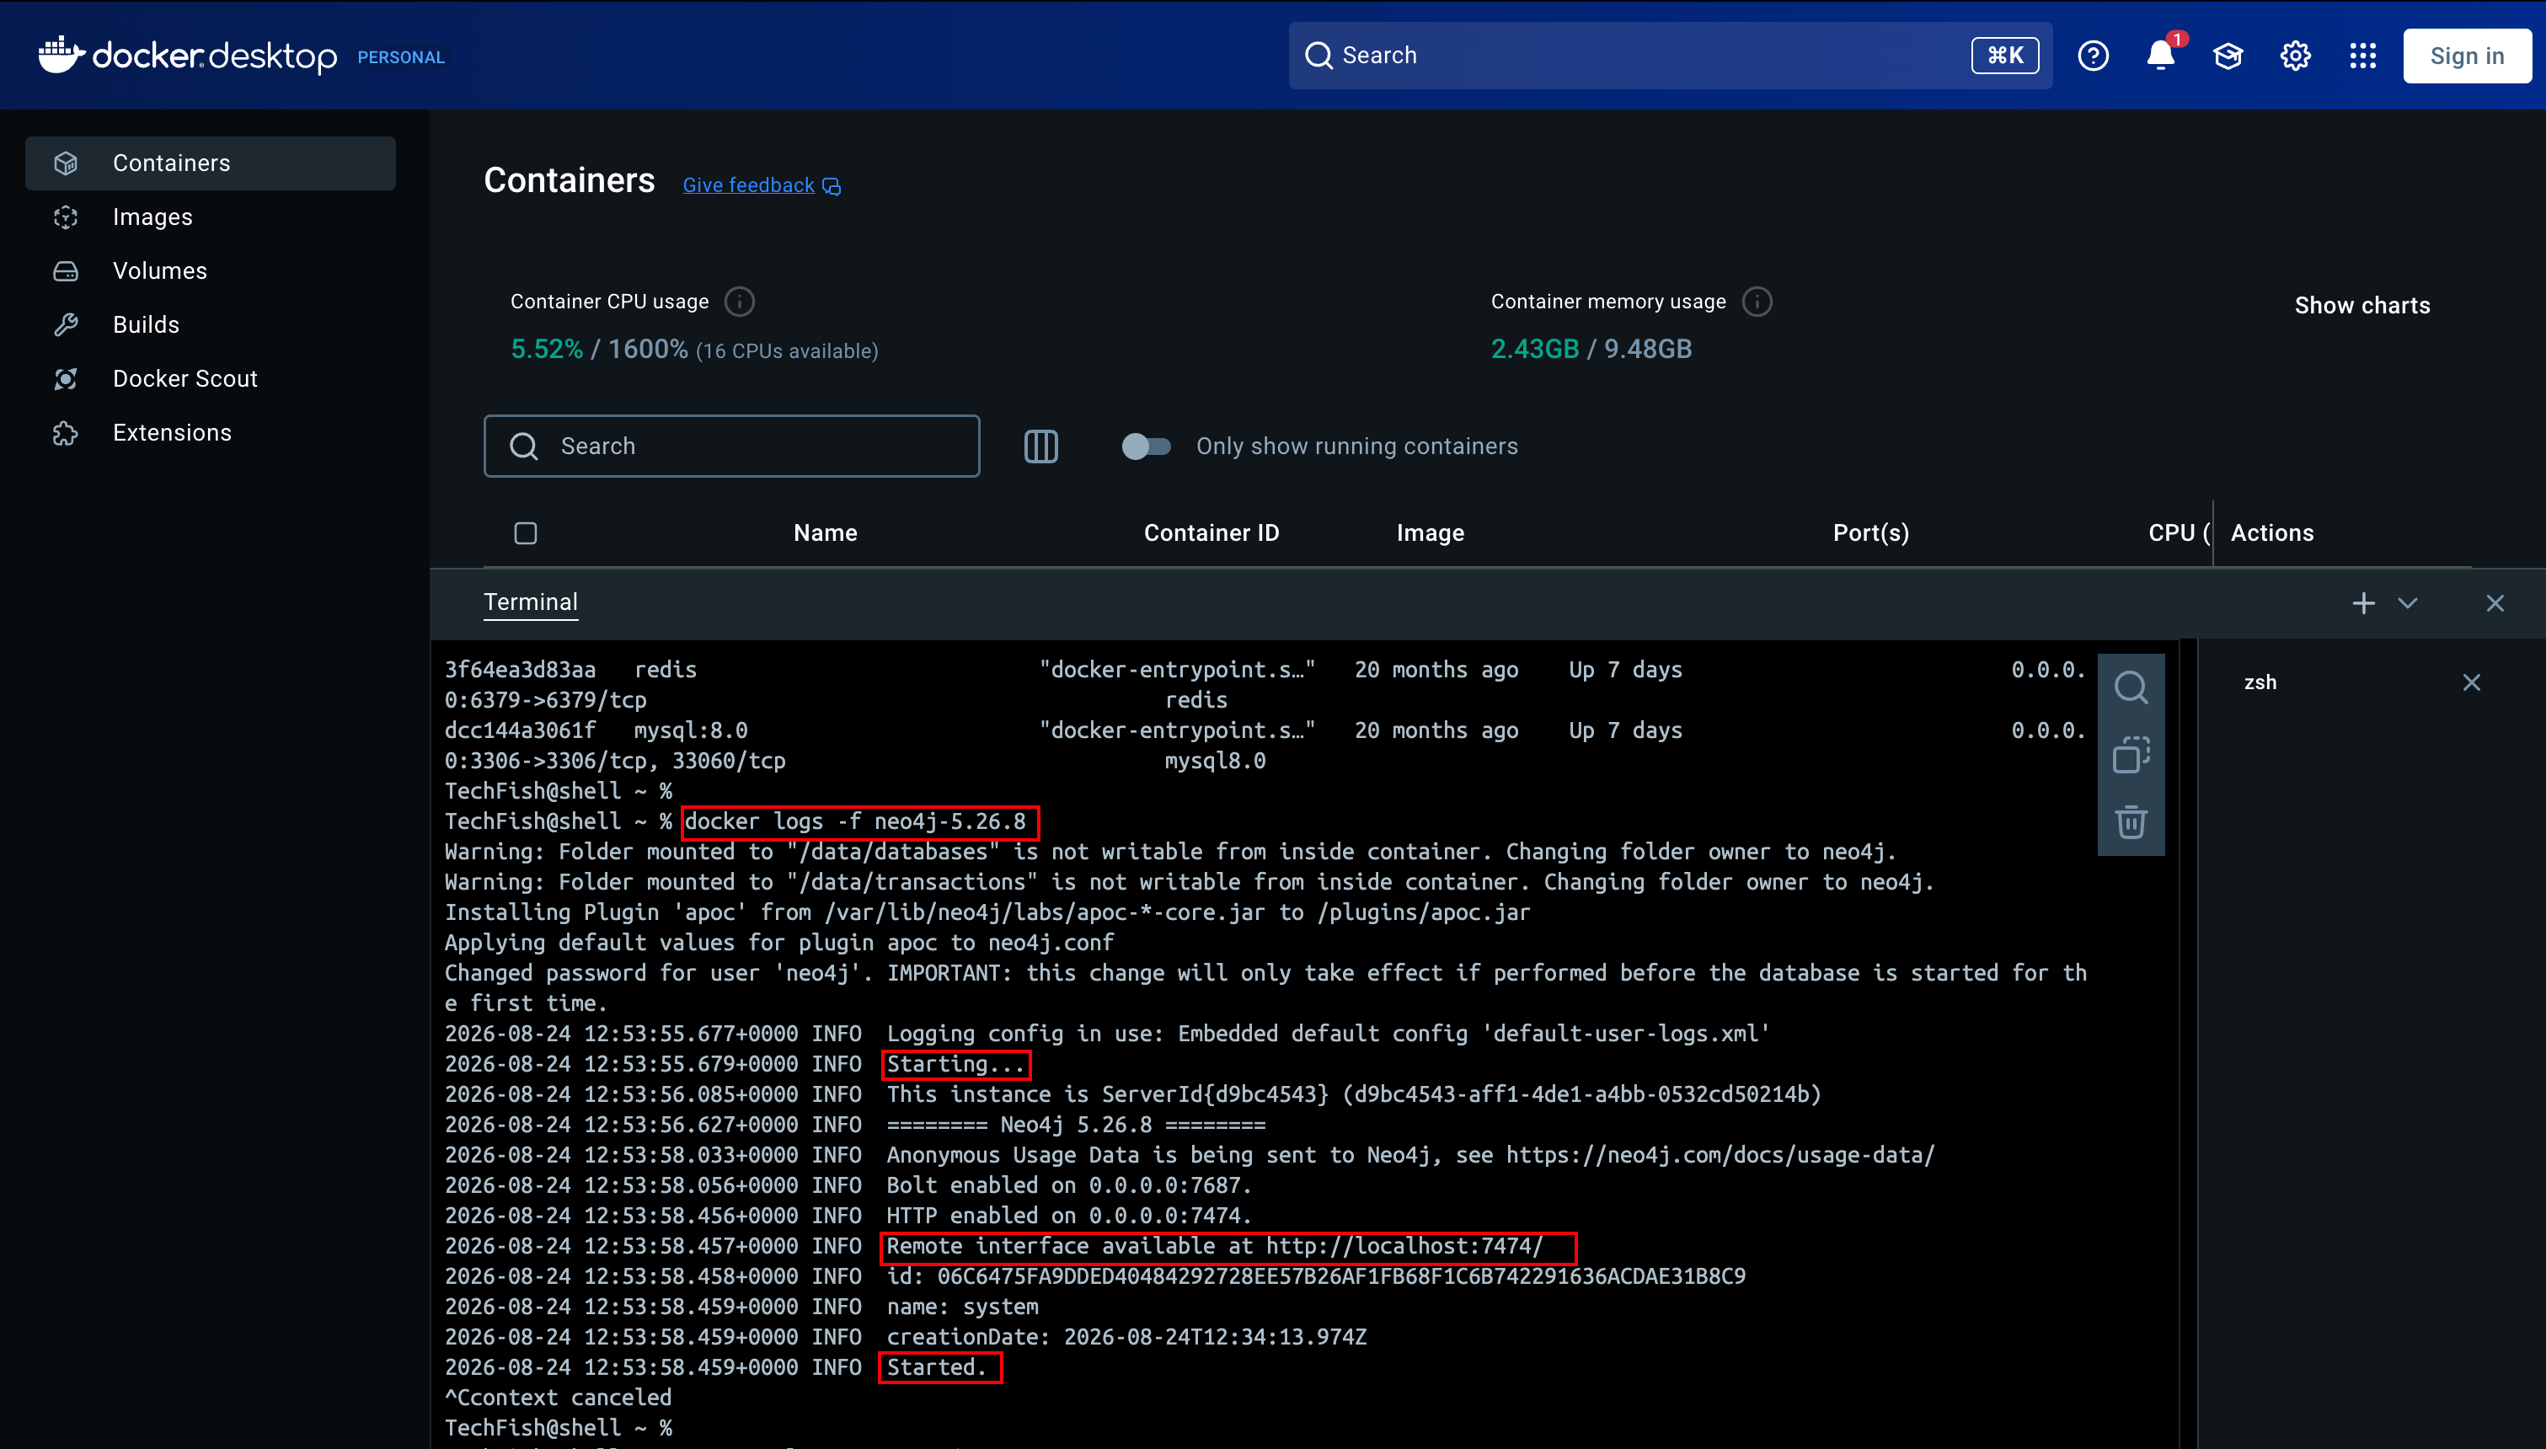Viewport: 2546px width, 1449px height.
Task: Clear terminal with the trash icon
Action: click(x=2130, y=823)
